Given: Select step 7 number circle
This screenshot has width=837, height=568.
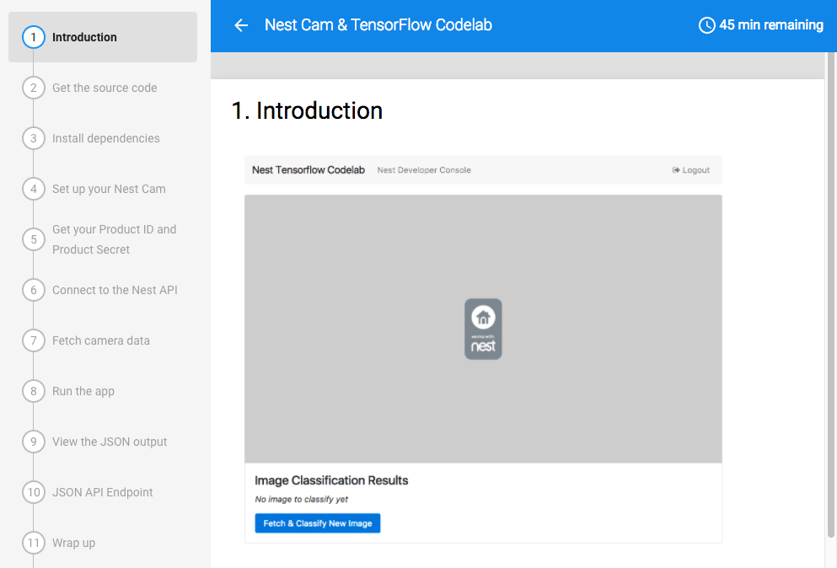Looking at the screenshot, I should click(34, 340).
